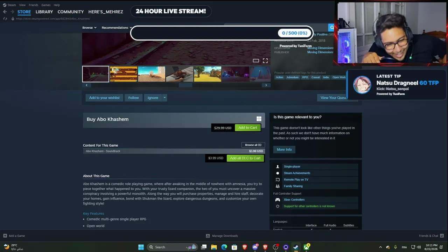
Task: Click the Steam logo in the menu bar
Action: pyautogui.click(x=4, y=5)
